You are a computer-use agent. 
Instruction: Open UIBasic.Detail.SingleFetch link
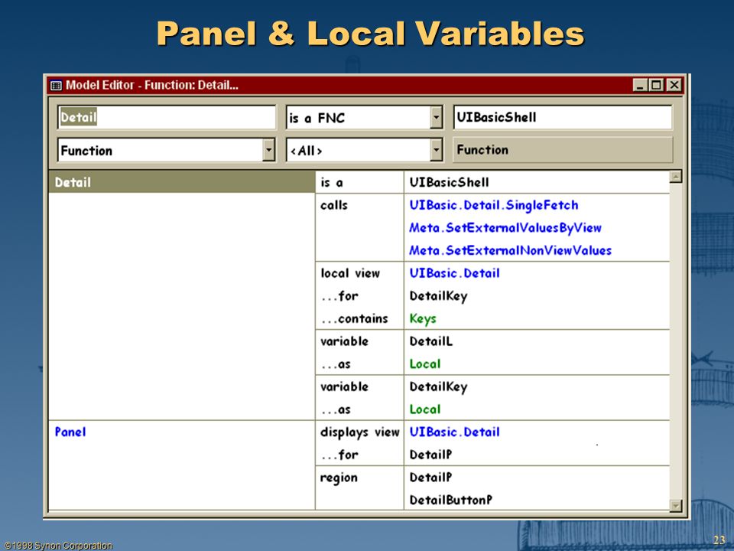click(x=494, y=205)
